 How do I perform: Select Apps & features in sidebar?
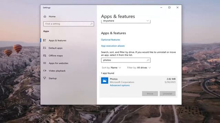tap(57, 40)
